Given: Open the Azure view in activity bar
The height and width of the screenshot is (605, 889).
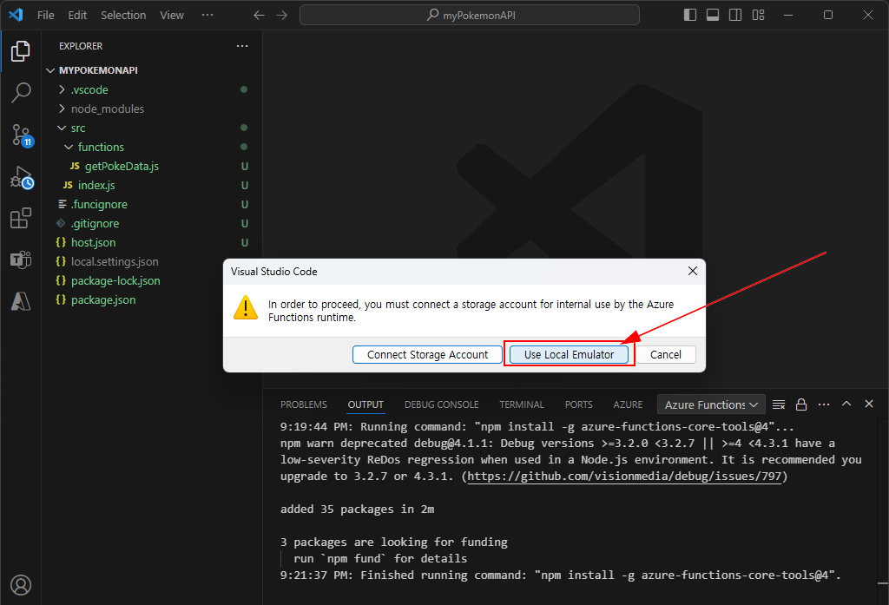Looking at the screenshot, I should pyautogui.click(x=21, y=301).
